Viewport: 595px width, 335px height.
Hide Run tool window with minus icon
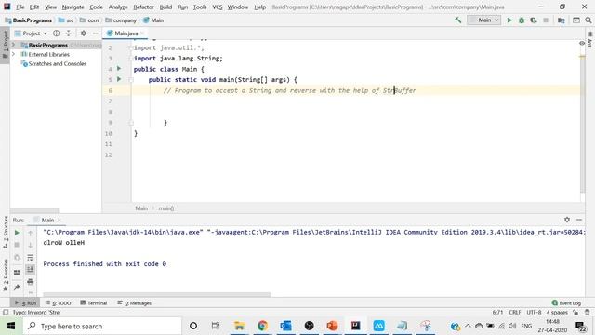[x=579, y=220]
